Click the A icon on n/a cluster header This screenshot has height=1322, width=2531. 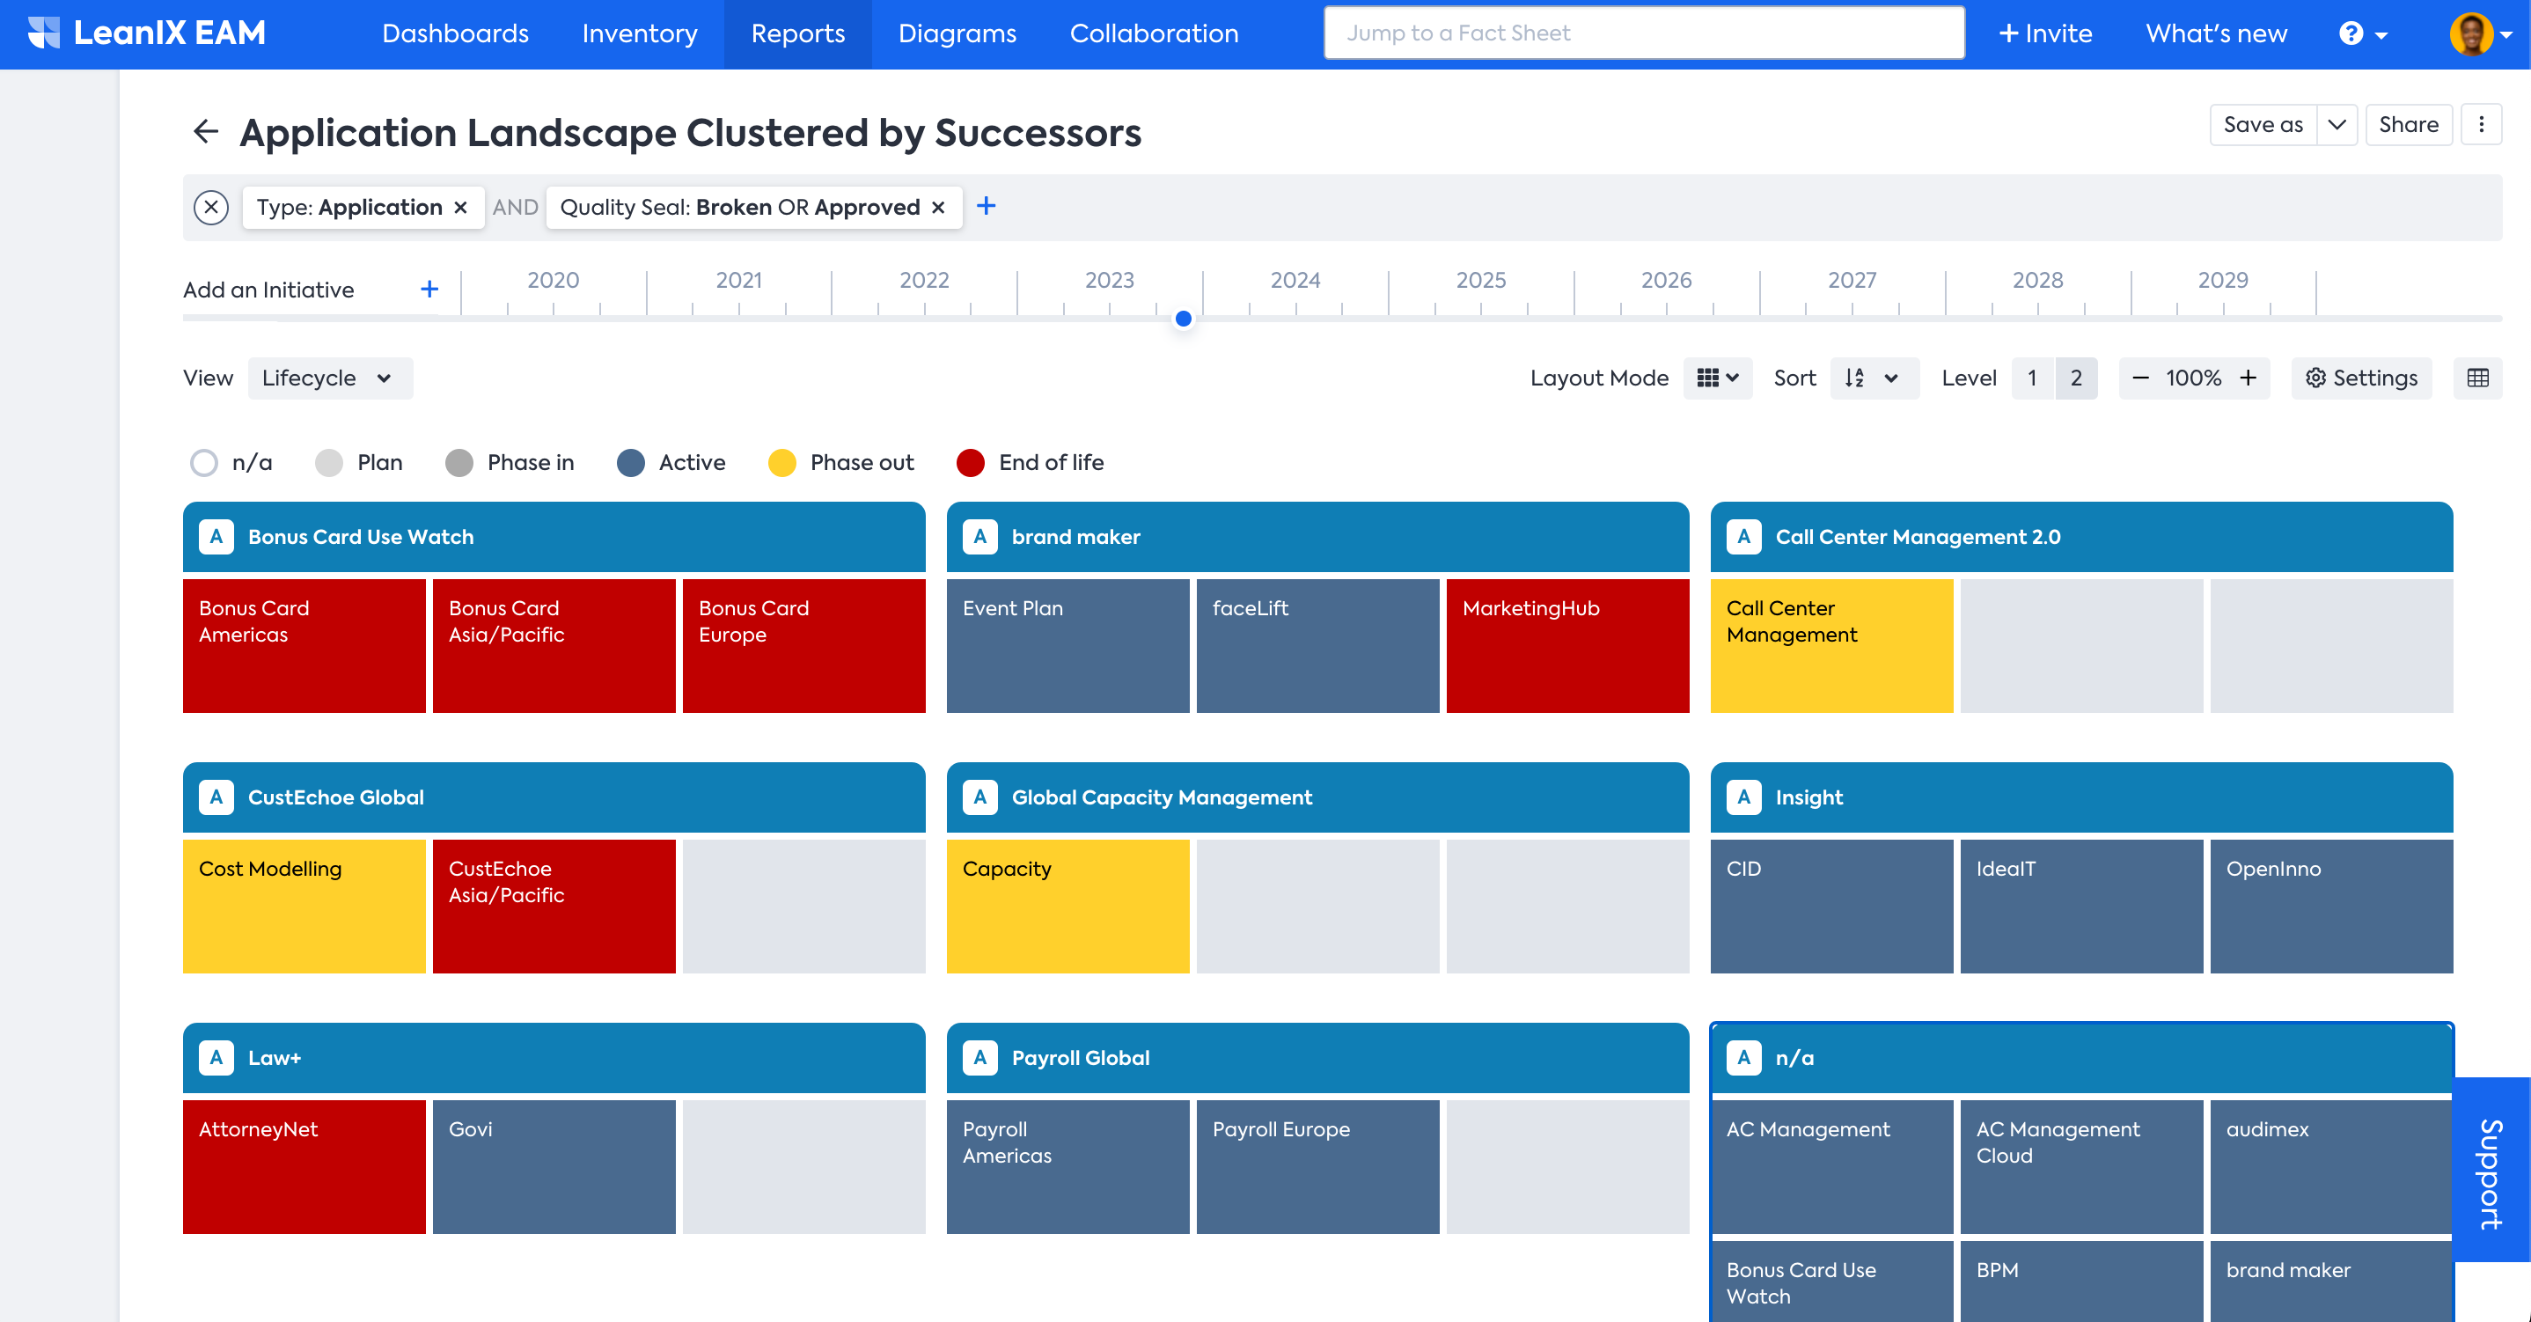click(x=1744, y=1058)
